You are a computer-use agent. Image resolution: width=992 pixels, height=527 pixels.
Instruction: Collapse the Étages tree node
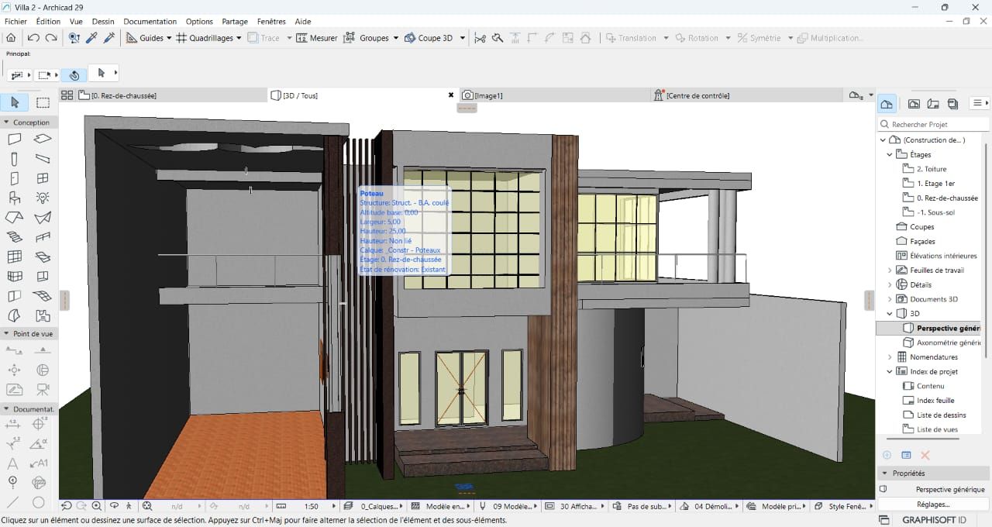890,154
